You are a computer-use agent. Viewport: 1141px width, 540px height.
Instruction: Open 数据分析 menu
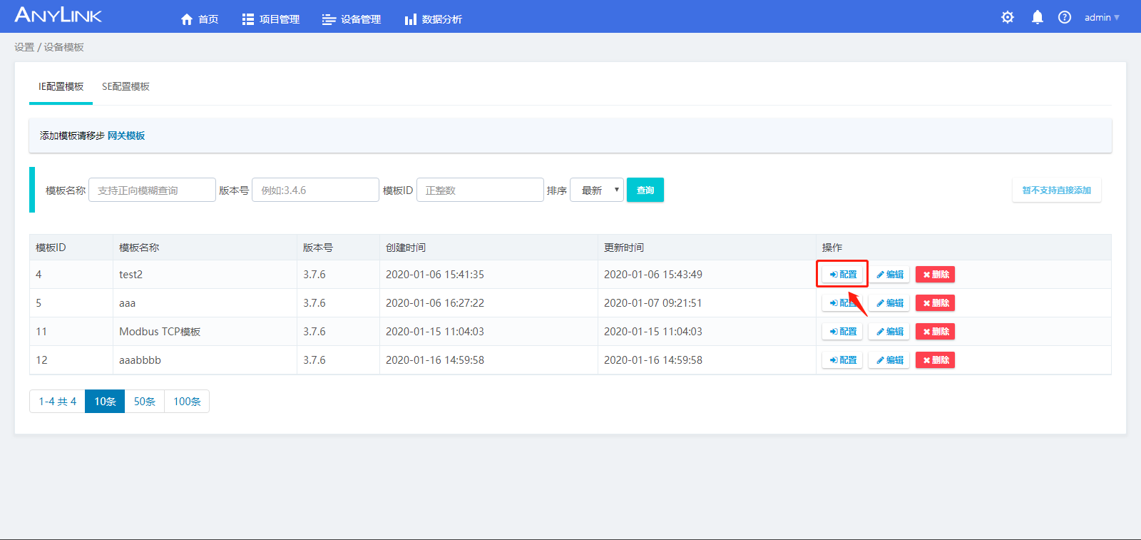(x=433, y=19)
